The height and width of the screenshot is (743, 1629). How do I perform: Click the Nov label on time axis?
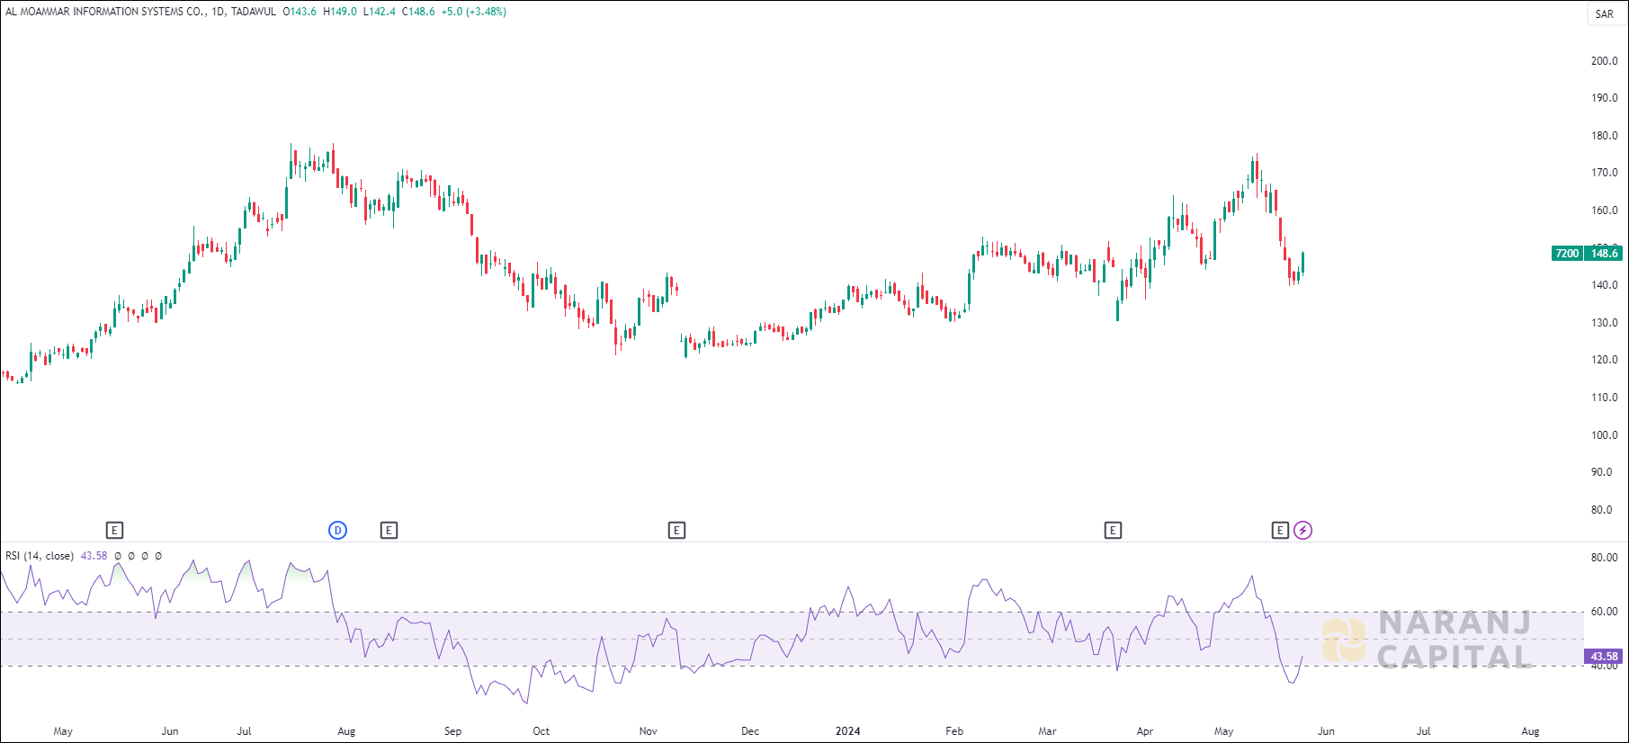[x=648, y=731]
